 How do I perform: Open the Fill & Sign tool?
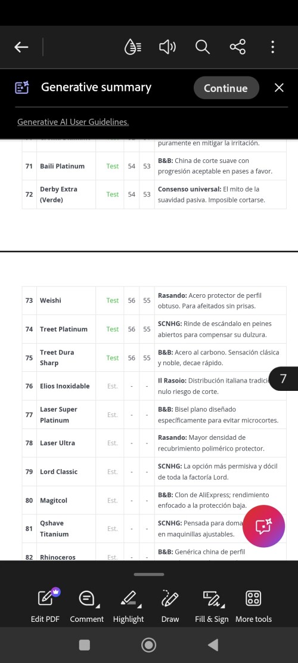(212, 605)
